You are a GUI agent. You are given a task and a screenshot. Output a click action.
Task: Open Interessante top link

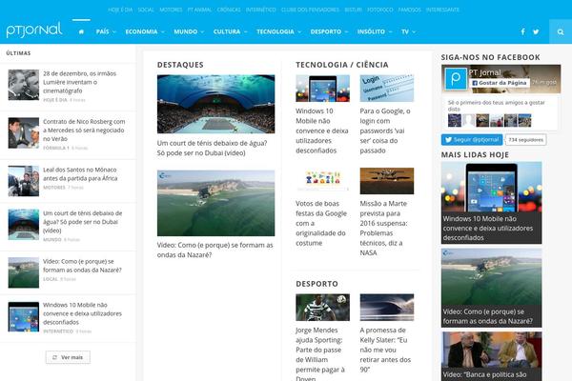[442, 10]
